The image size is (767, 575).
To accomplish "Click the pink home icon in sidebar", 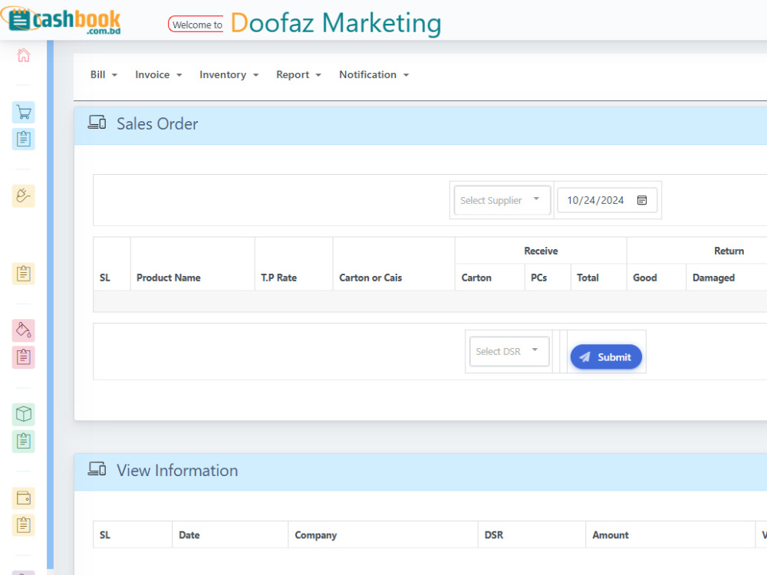I will 24,54.
